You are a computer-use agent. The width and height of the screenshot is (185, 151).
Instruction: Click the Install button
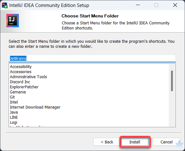click(x=135, y=142)
